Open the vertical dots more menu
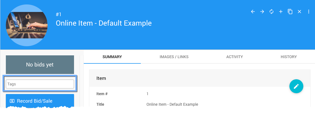Image resolution: width=315 pixels, height=116 pixels. 309,12
